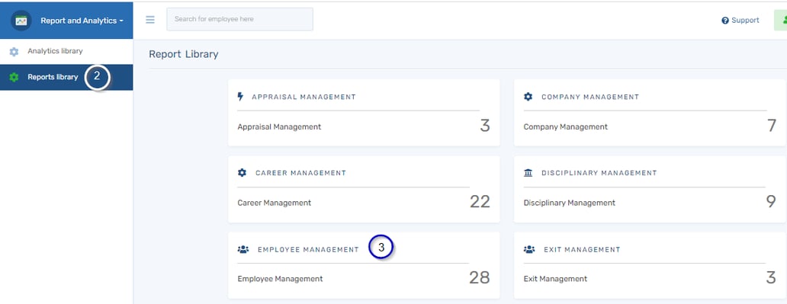Click the Disciplinary Management report label
Image resolution: width=787 pixels, height=304 pixels.
[x=569, y=203]
